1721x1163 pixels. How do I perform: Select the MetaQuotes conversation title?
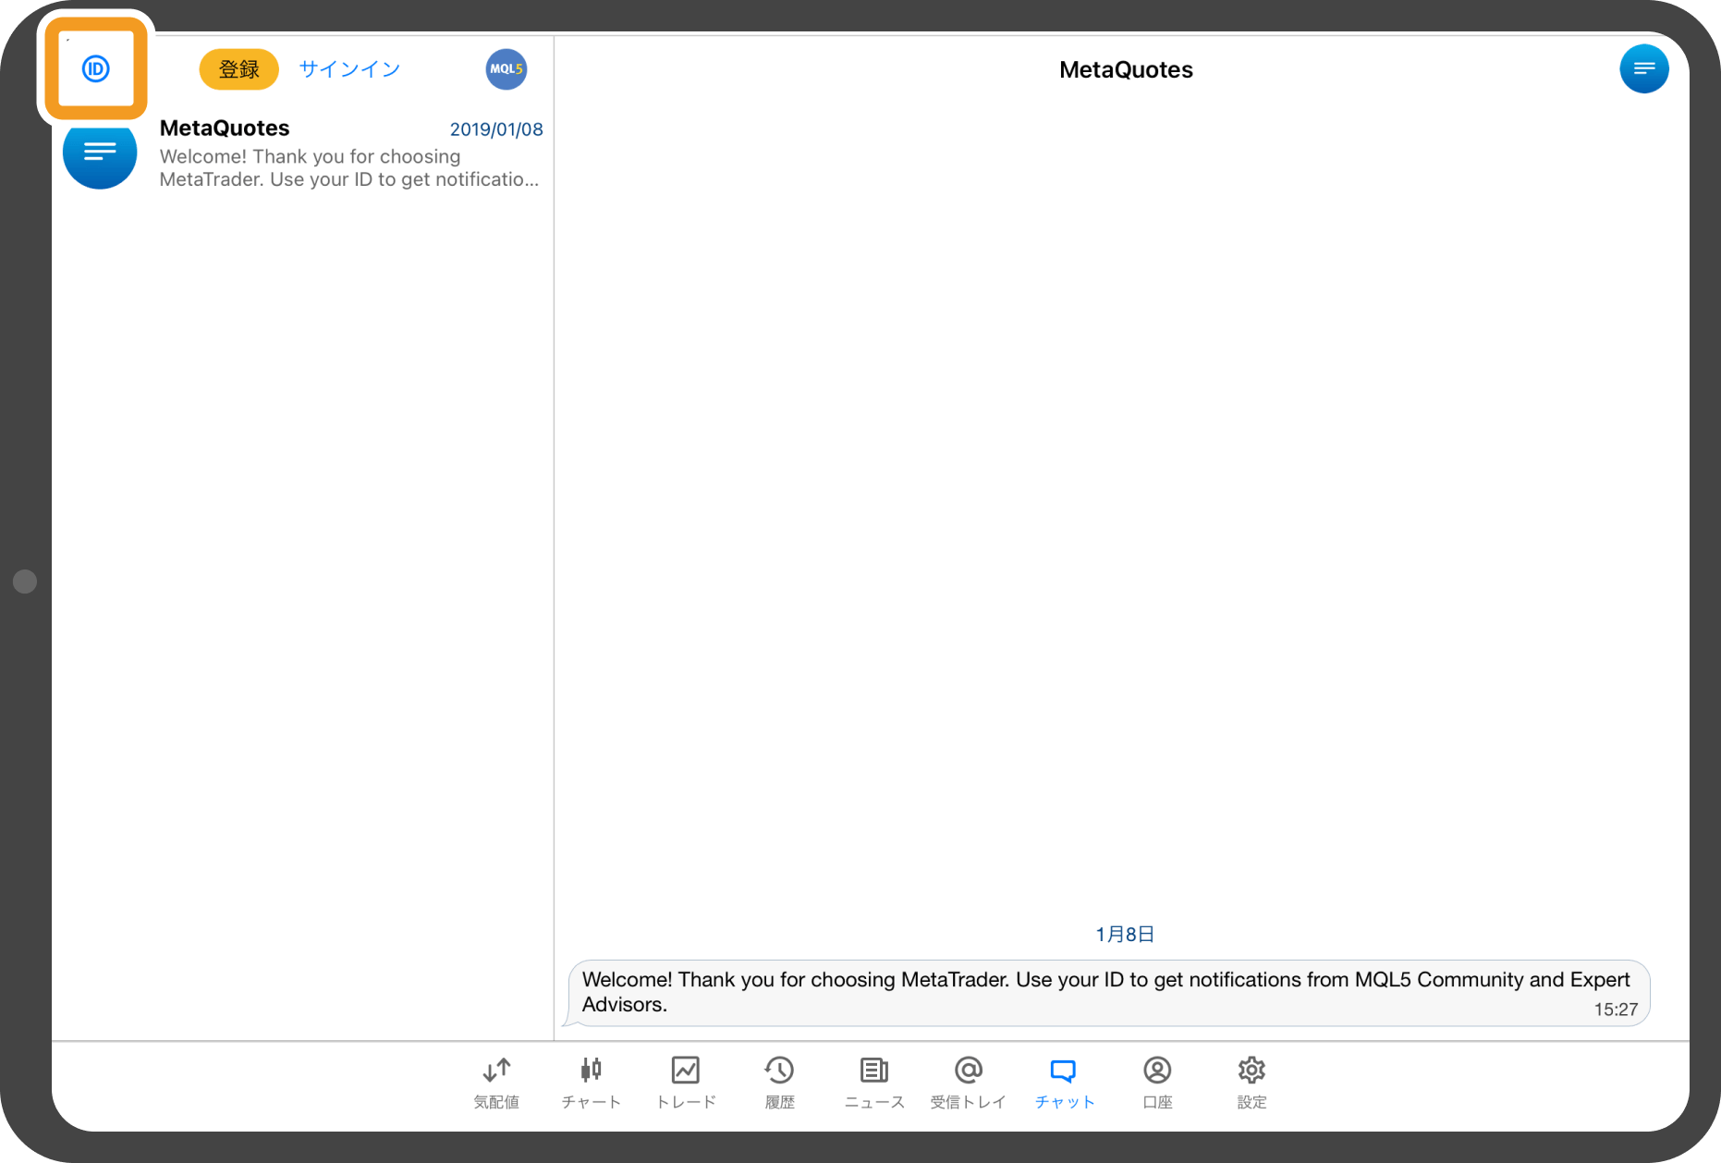point(225,128)
